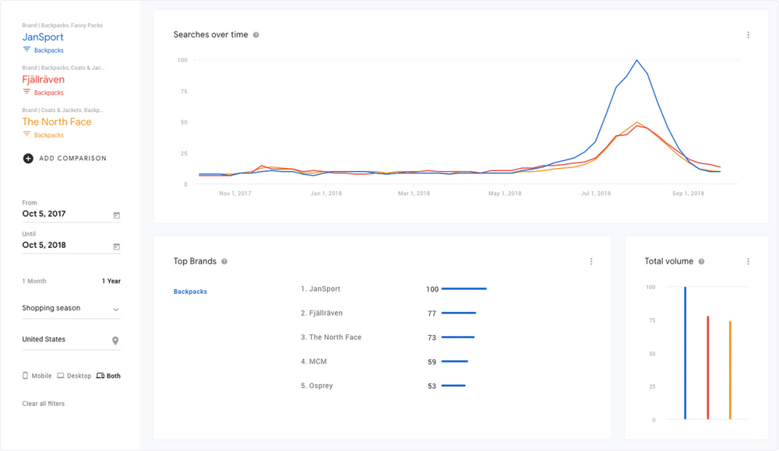Image resolution: width=779 pixels, height=451 pixels.
Task: Click the 1. JanSport row in Top Brands
Action: coord(393,288)
